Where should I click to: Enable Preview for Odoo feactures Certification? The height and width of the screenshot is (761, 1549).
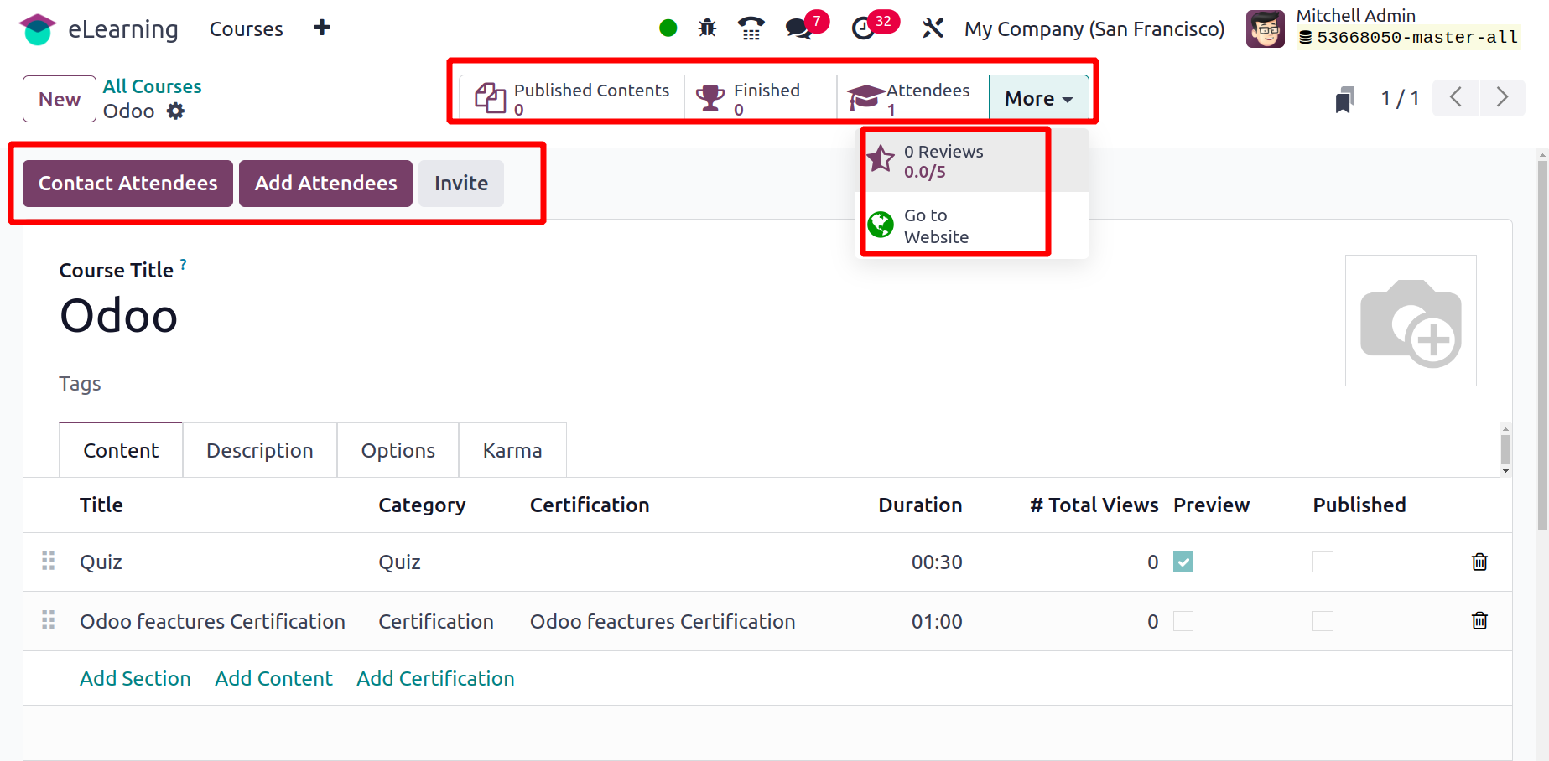1183,622
